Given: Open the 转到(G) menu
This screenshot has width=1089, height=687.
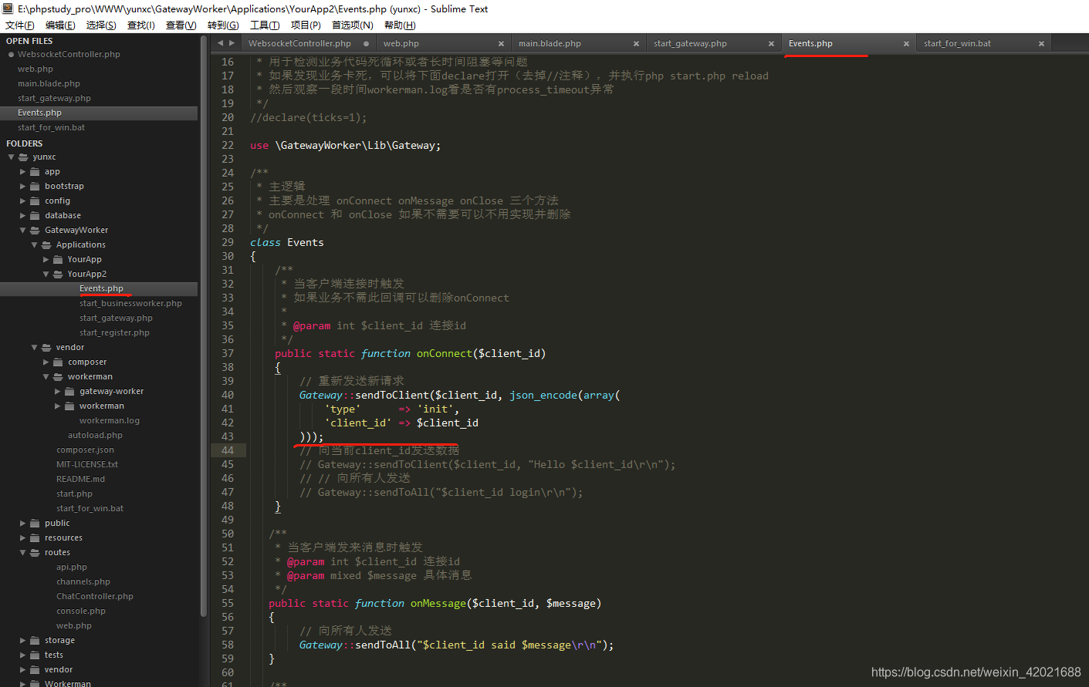Looking at the screenshot, I should click(223, 25).
